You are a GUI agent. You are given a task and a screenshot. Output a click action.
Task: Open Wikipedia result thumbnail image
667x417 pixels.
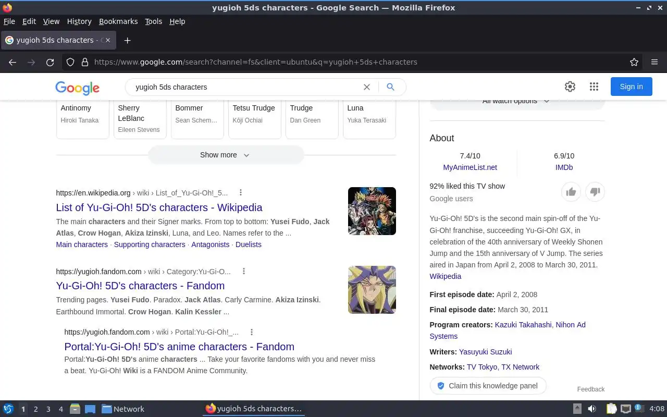point(372,211)
